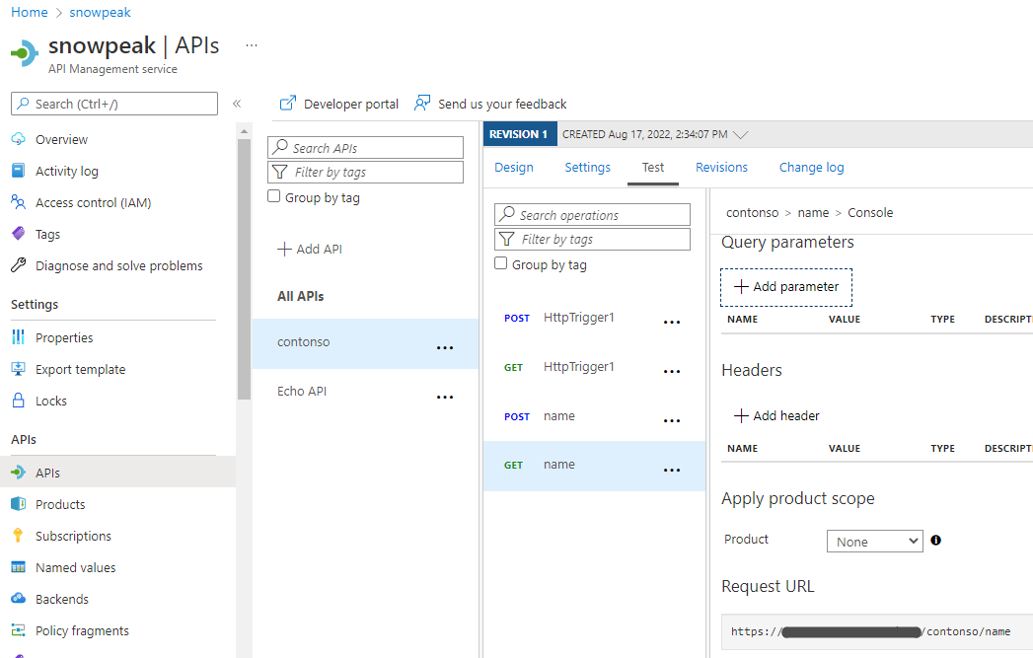Tick Group by tag under operations list

[x=500, y=263]
